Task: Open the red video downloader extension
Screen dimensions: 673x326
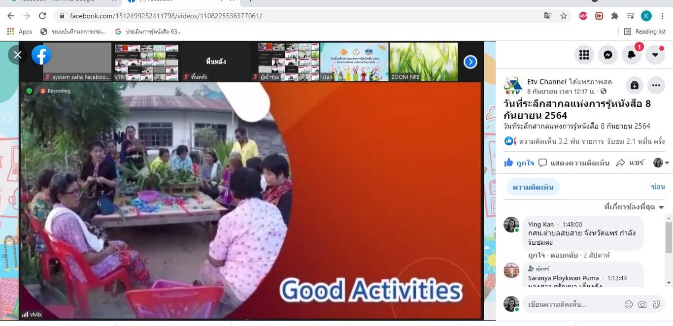Action: point(599,16)
